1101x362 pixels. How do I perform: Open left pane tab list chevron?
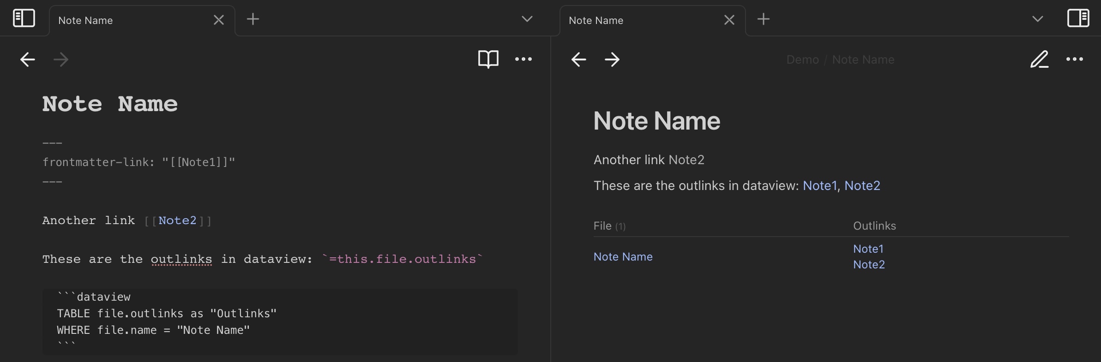(x=527, y=19)
